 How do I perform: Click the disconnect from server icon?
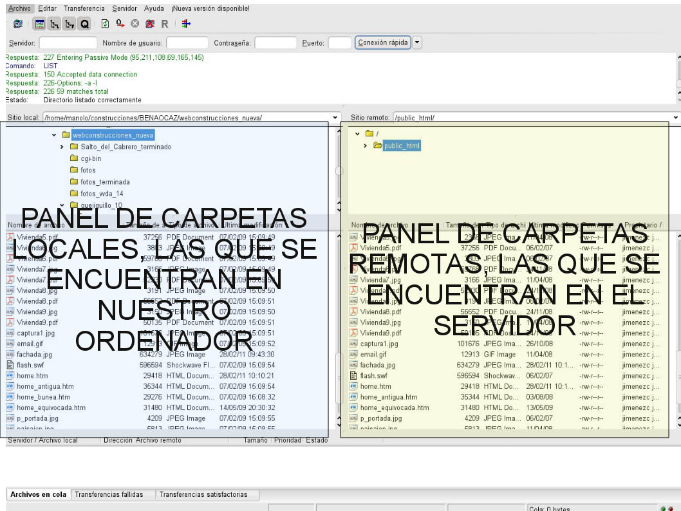click(x=150, y=24)
